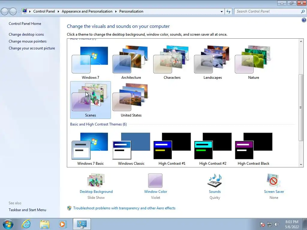Screen dimensions: 307x230
Task: Open Windows Media Player from the taskbar
Action: [x=63, y=224]
